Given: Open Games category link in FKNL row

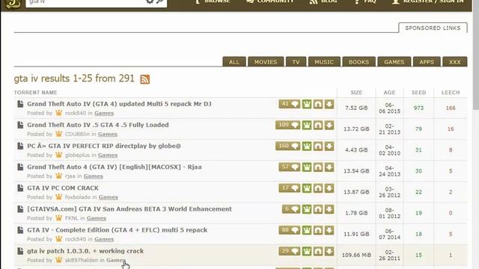Looking at the screenshot, I should coord(97,218).
